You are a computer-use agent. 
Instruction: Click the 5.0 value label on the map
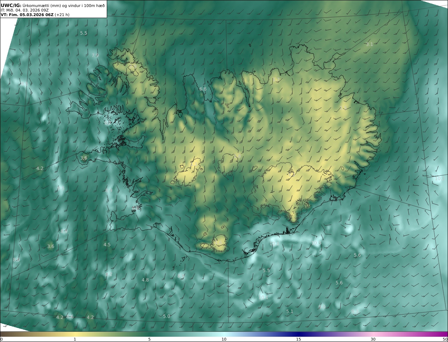pyautogui.click(x=167, y=316)
